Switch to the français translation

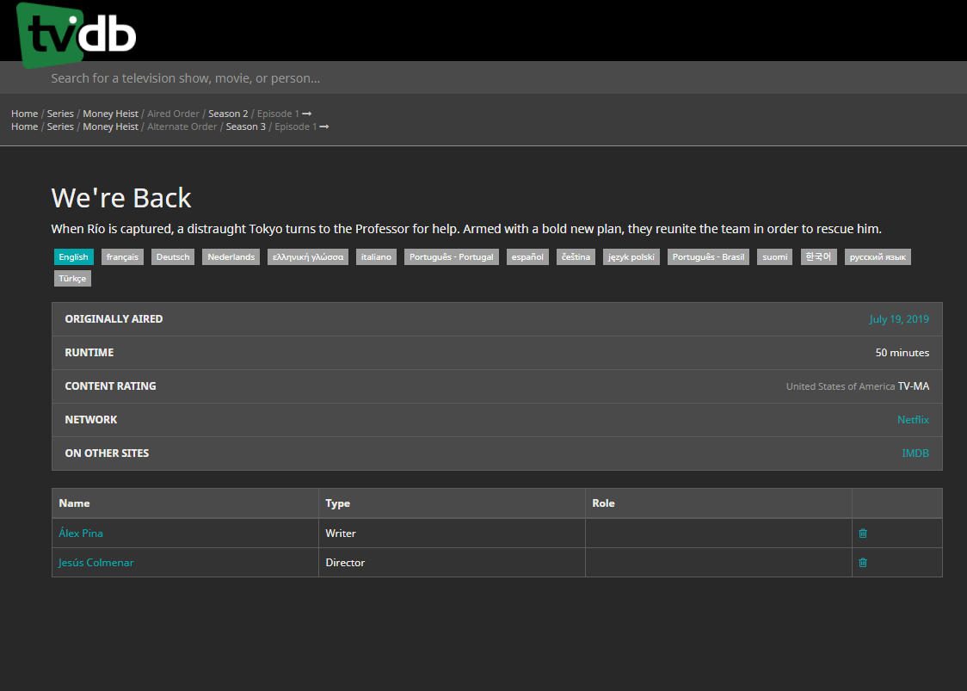click(x=122, y=257)
